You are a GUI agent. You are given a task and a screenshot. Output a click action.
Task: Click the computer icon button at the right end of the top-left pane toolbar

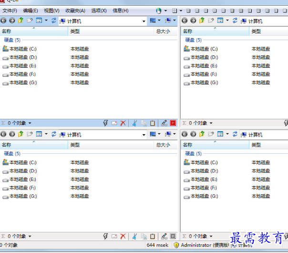pyautogui.click(x=168, y=21)
